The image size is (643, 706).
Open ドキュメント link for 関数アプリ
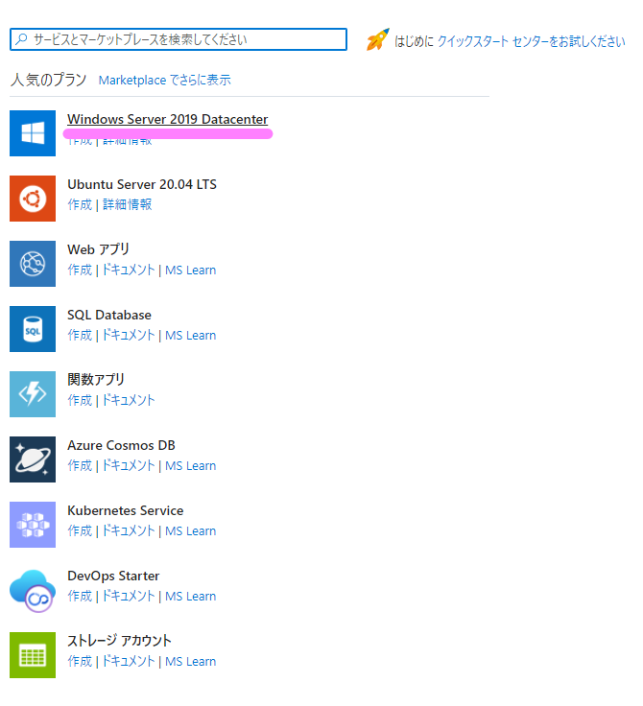click(x=129, y=400)
